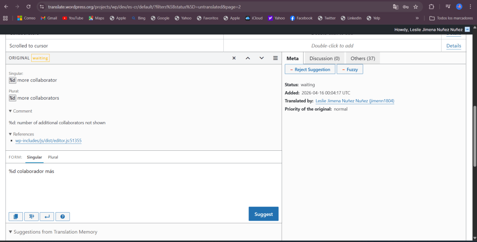Image resolution: width=477 pixels, height=242 pixels.
Task: Expand Suggestions from Translation Memory
Action: coord(53,232)
